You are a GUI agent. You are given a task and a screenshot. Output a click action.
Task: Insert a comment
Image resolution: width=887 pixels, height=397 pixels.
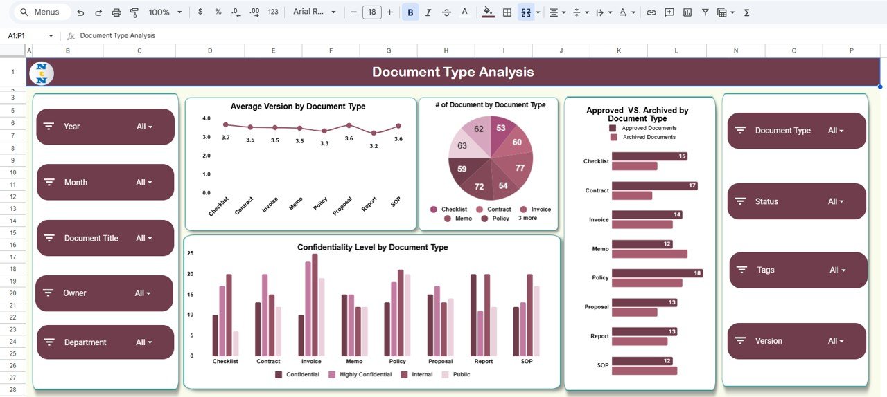669,12
